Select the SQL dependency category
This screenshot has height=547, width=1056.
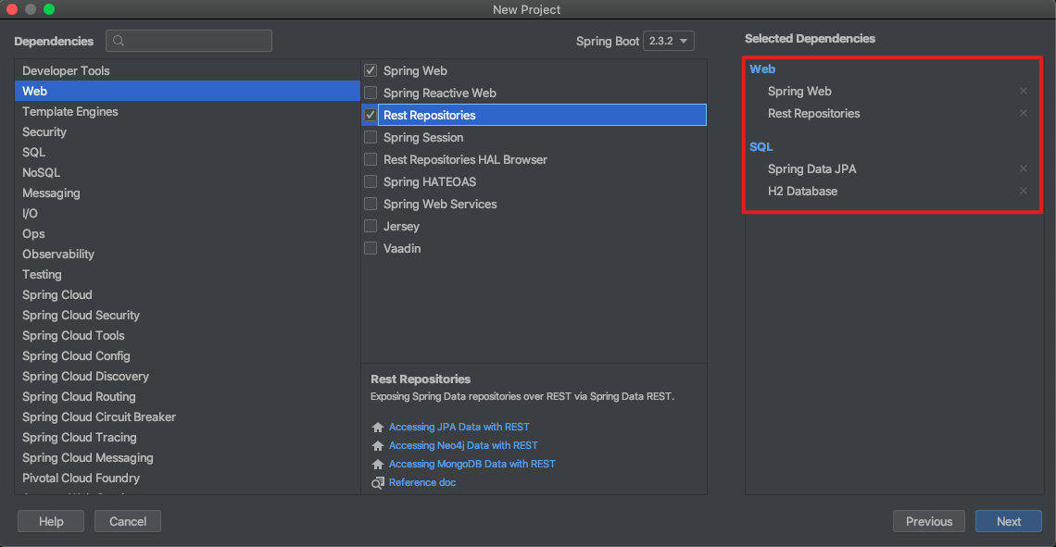(34, 153)
